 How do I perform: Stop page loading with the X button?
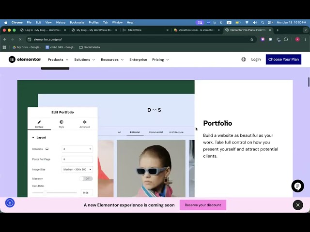tap(20, 40)
